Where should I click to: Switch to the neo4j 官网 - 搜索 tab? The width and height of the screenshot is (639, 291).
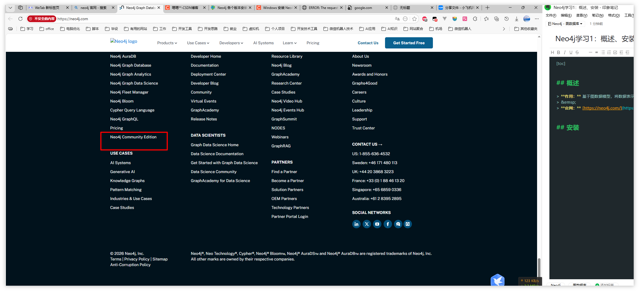click(94, 8)
